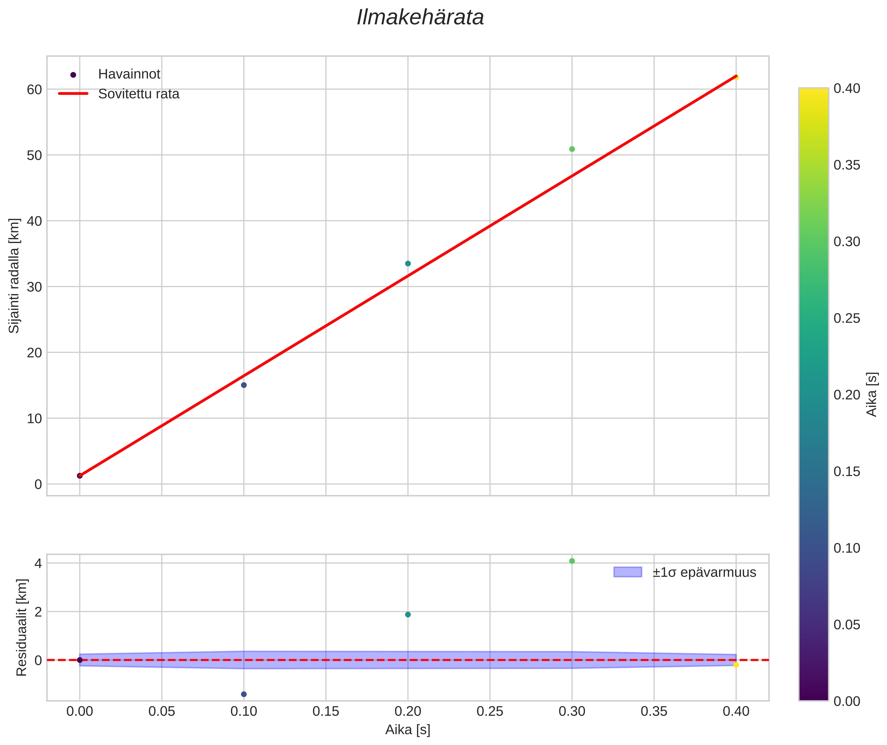The height and width of the screenshot is (745, 887).
Task: Click the Sovitettu rata red legend line
Action: coord(73,94)
